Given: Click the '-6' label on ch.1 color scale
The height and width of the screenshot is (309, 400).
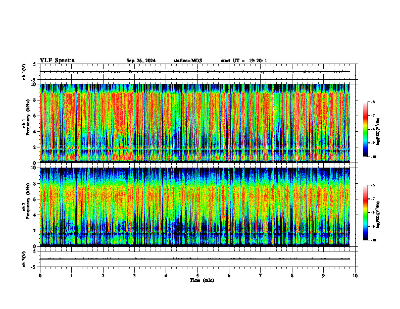Looking at the screenshot, I should (373, 102).
